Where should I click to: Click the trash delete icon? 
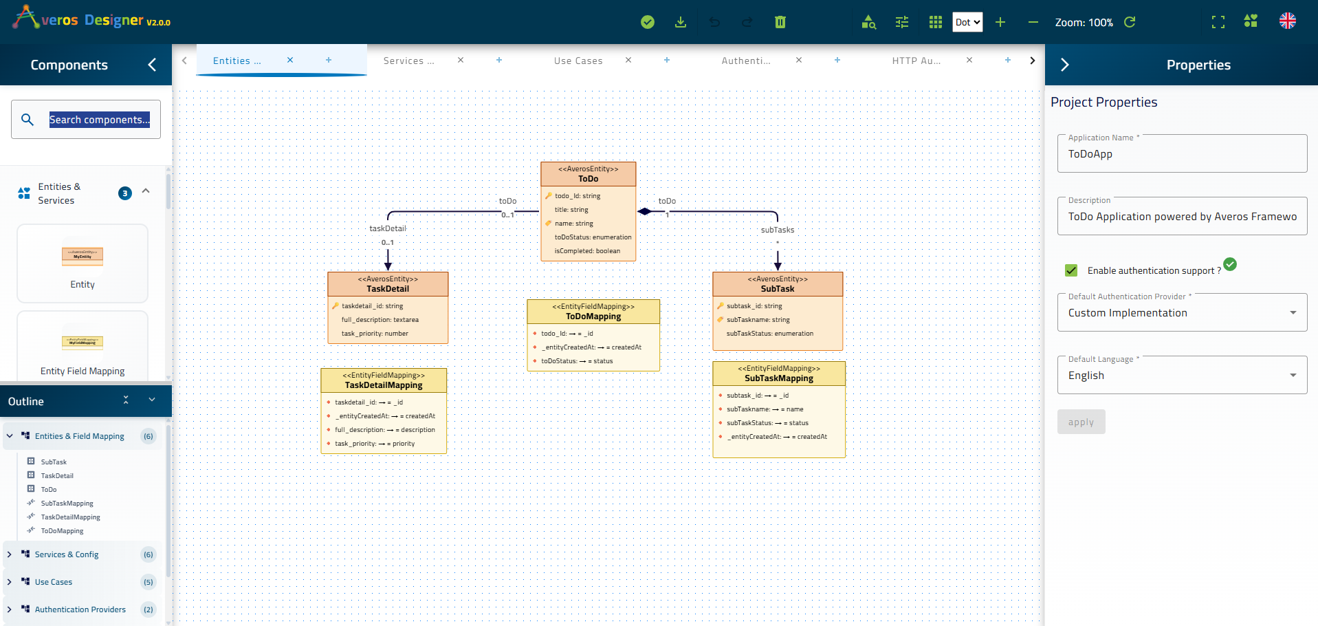coord(780,22)
